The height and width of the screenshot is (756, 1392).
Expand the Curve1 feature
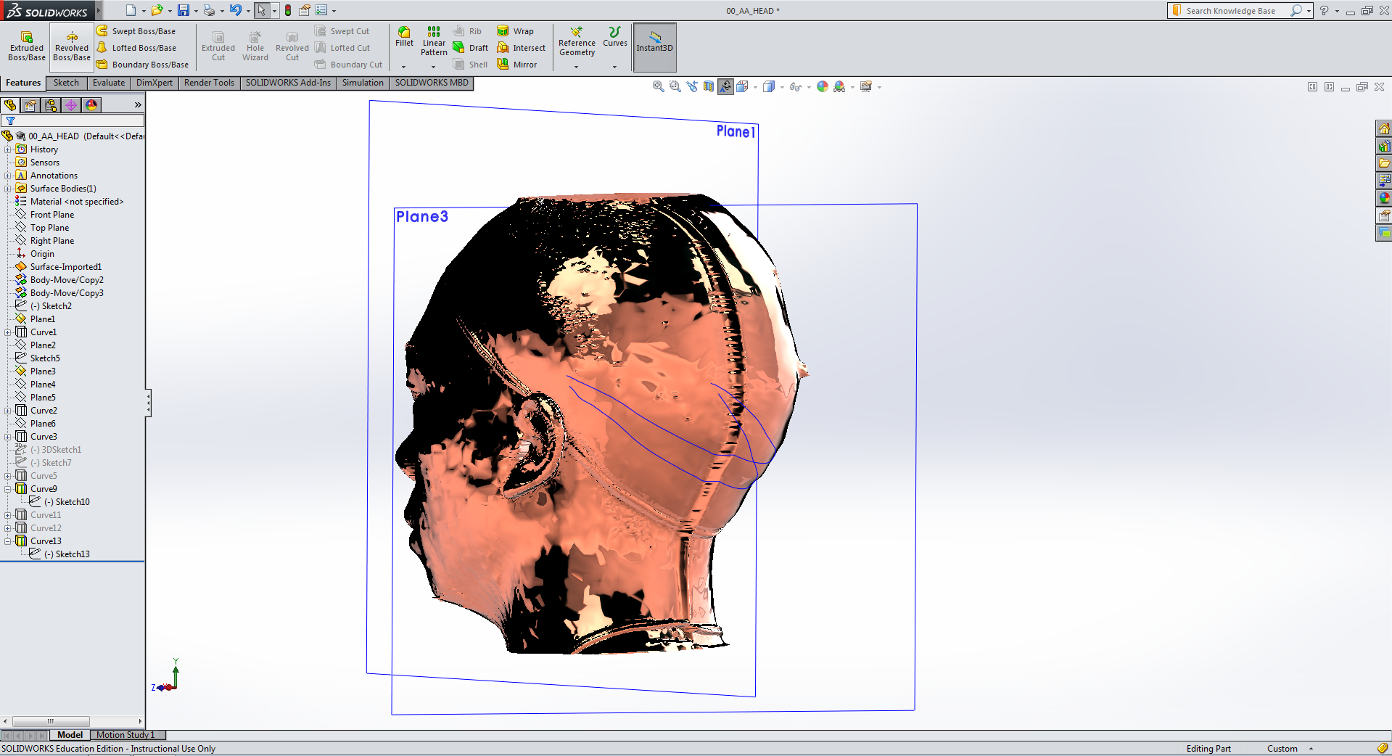[x=8, y=332]
